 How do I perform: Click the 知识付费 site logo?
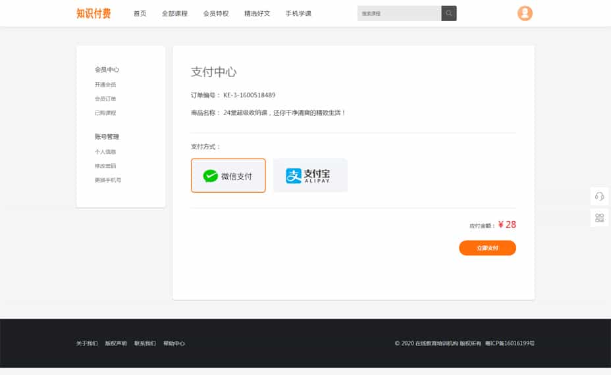93,13
